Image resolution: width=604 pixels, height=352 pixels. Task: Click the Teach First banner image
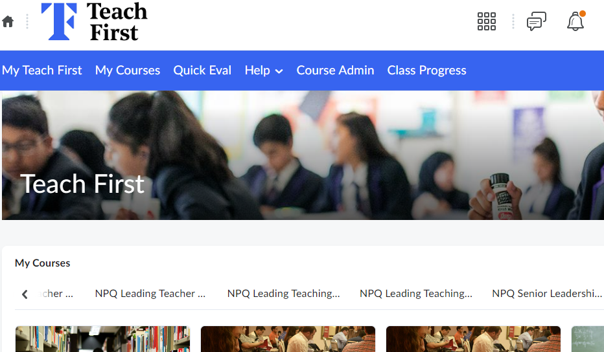click(303, 155)
